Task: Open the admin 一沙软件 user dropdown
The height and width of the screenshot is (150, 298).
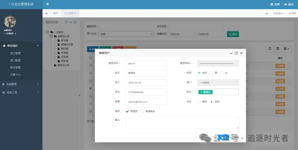Action: [10, 34]
